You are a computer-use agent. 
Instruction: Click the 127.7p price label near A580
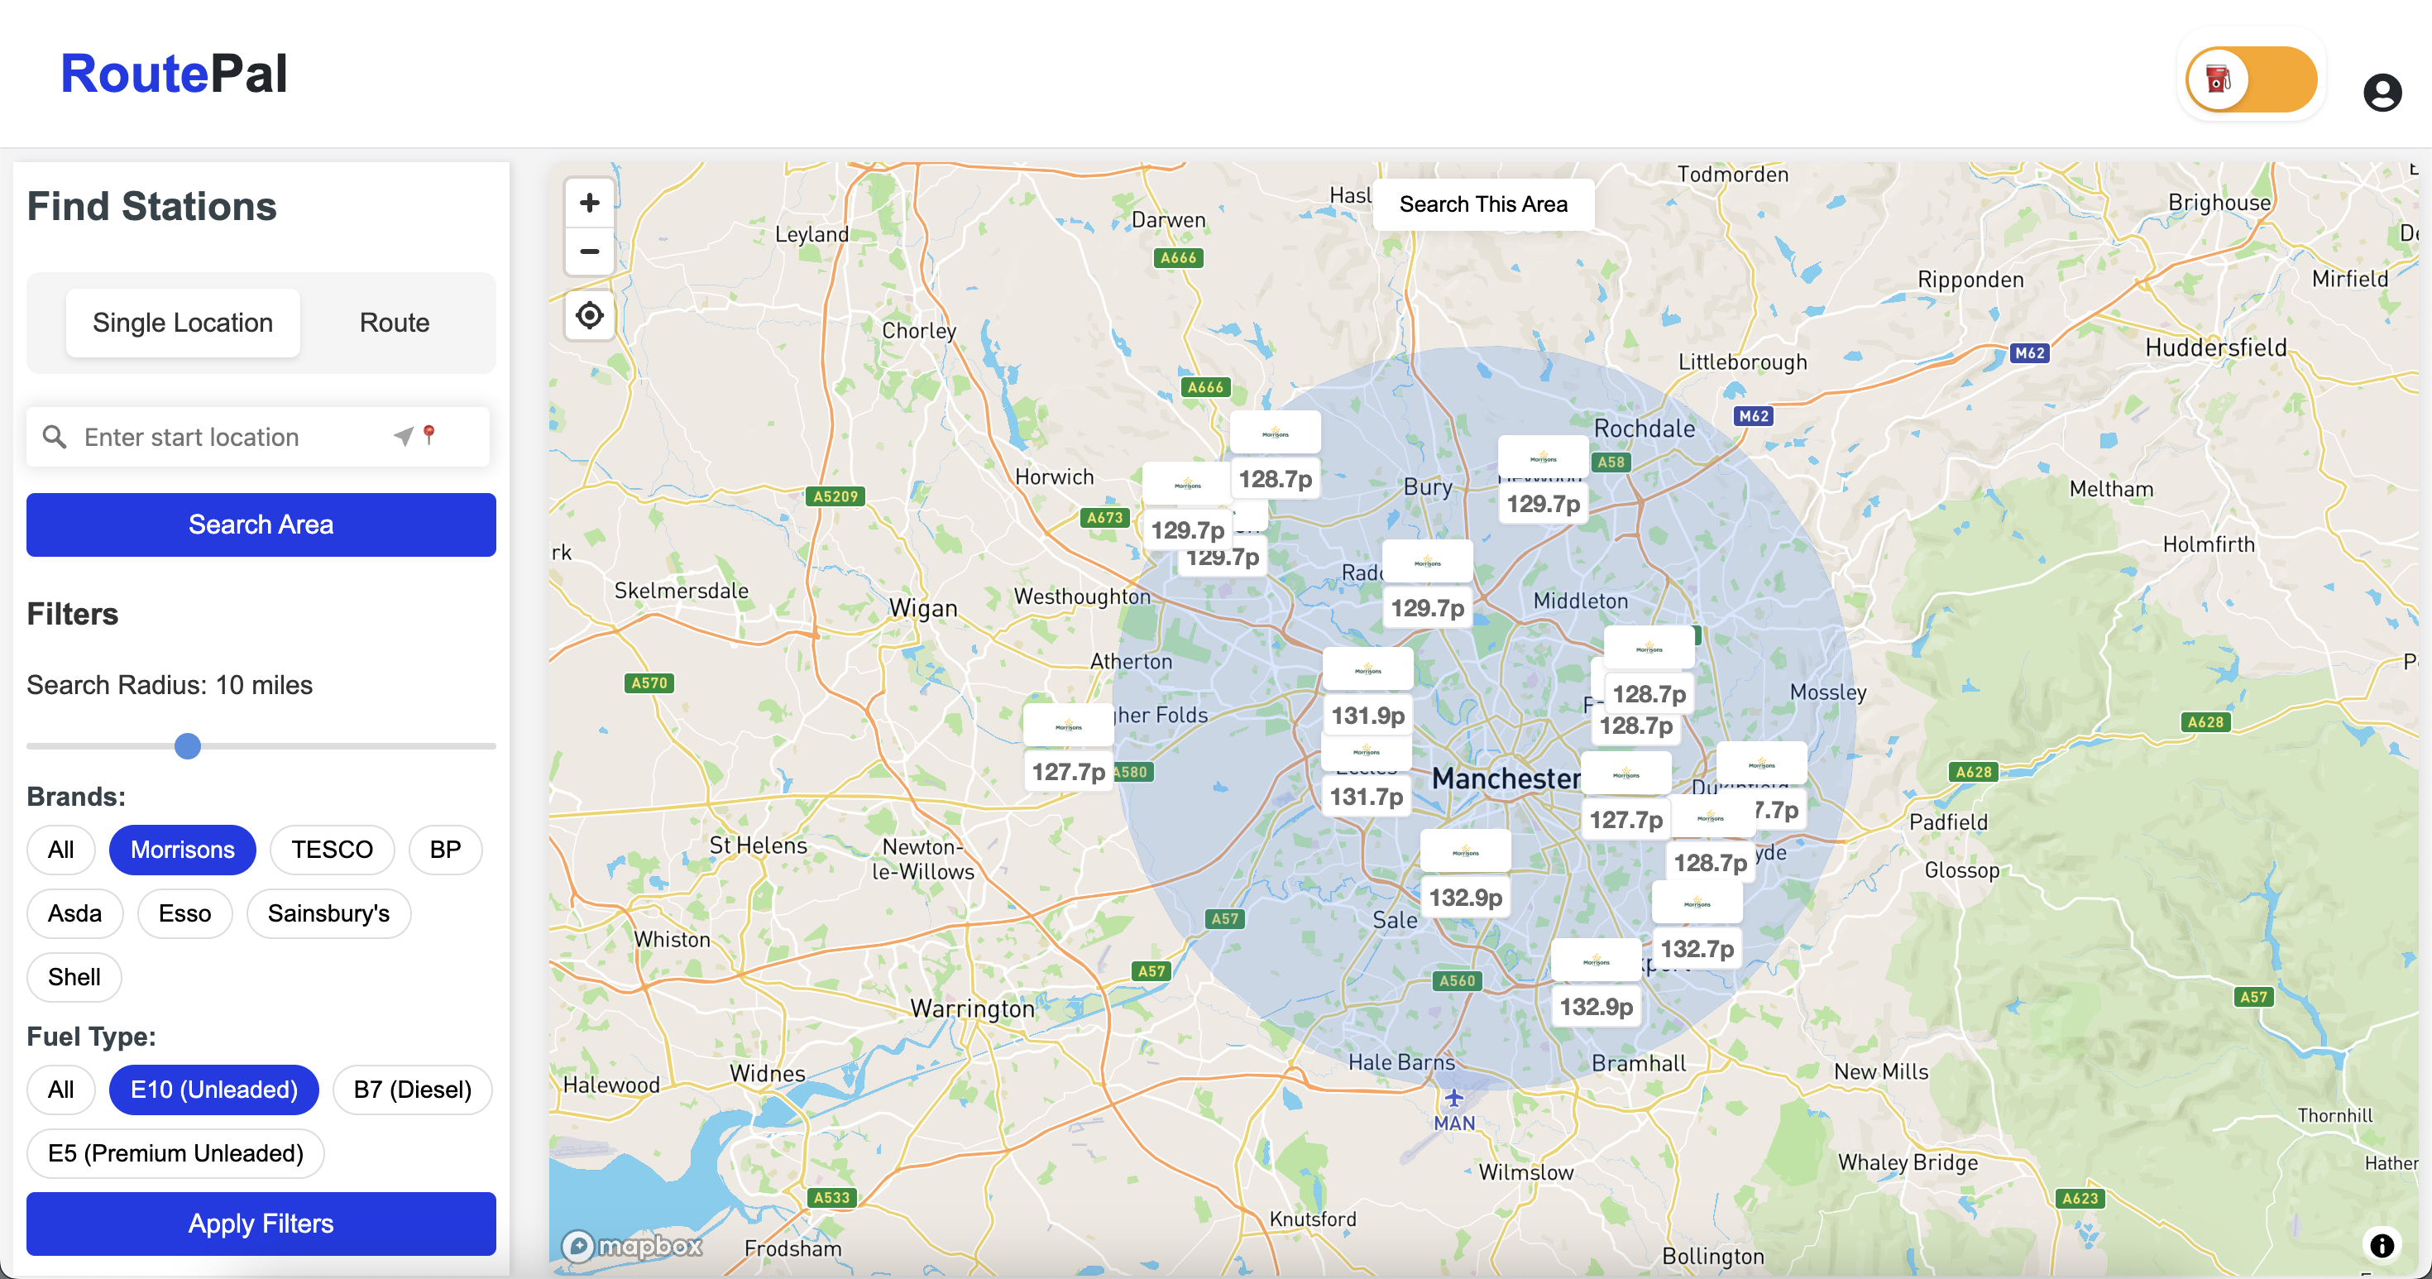(x=1068, y=771)
